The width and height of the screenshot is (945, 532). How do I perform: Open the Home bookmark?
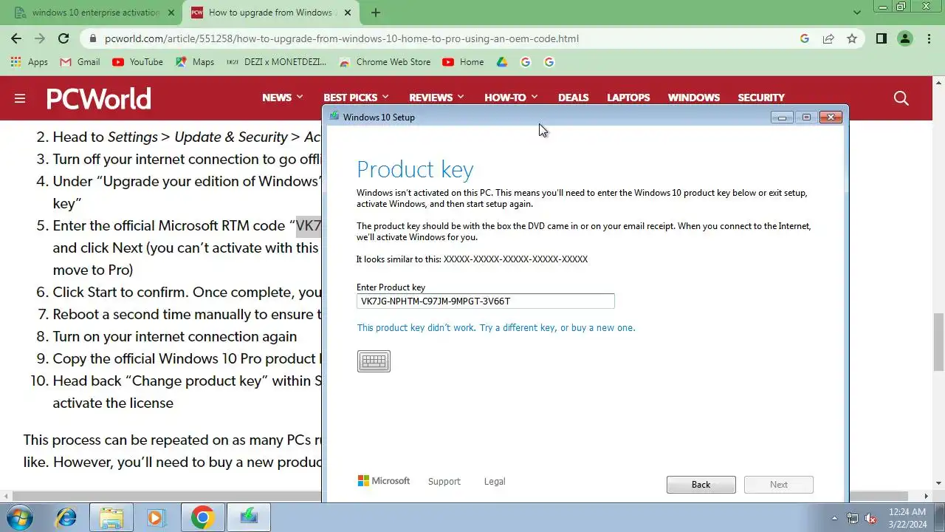point(463,62)
